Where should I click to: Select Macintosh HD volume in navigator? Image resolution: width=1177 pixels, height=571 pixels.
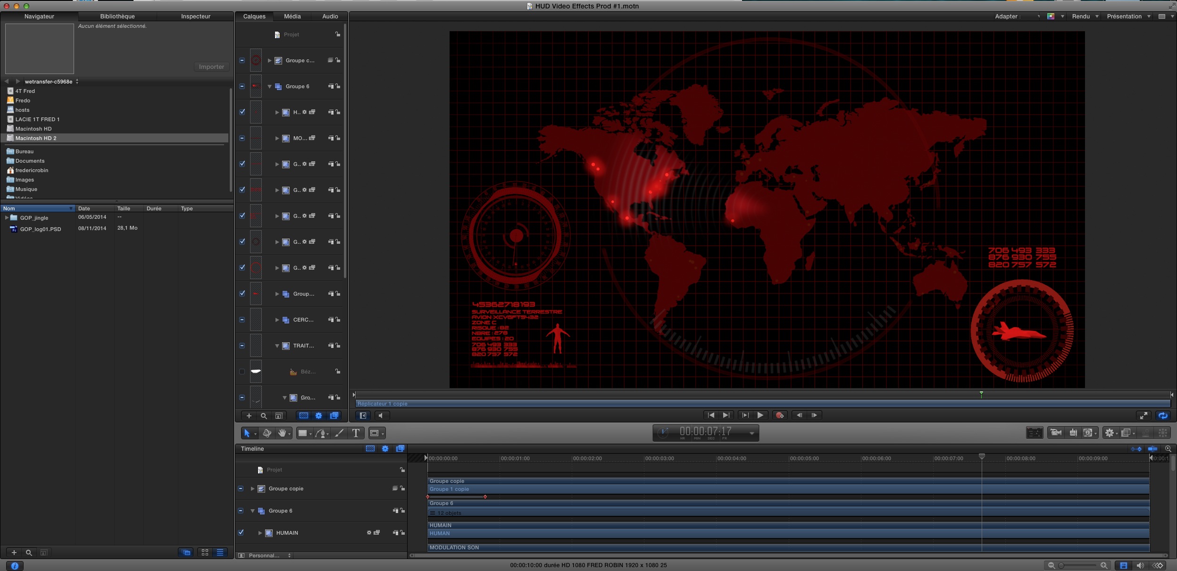(33, 129)
